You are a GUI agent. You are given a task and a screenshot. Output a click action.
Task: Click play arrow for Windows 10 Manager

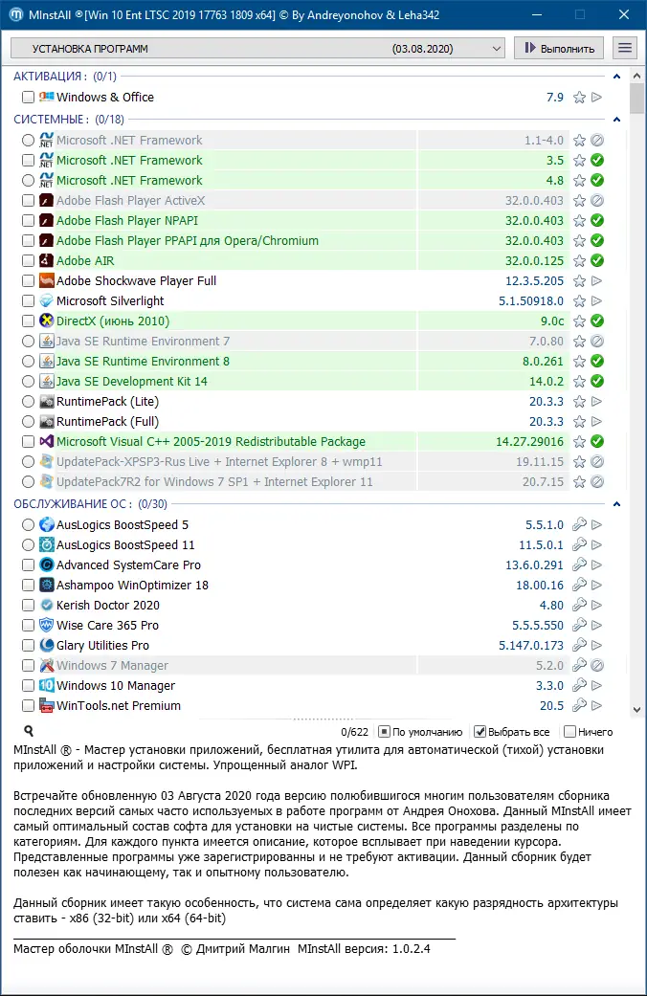click(597, 685)
